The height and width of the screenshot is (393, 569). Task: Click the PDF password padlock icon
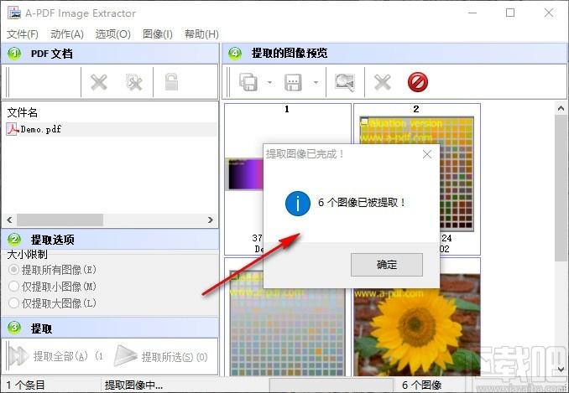[171, 82]
